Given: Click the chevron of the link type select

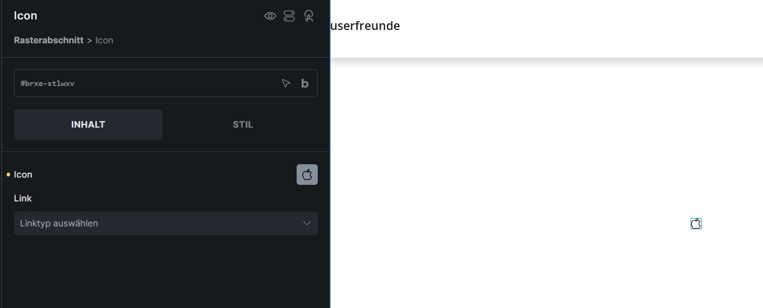Looking at the screenshot, I should (x=307, y=223).
